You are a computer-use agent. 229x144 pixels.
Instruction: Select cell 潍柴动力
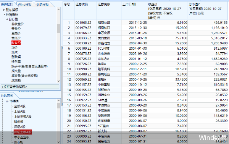click(x=109, y=43)
